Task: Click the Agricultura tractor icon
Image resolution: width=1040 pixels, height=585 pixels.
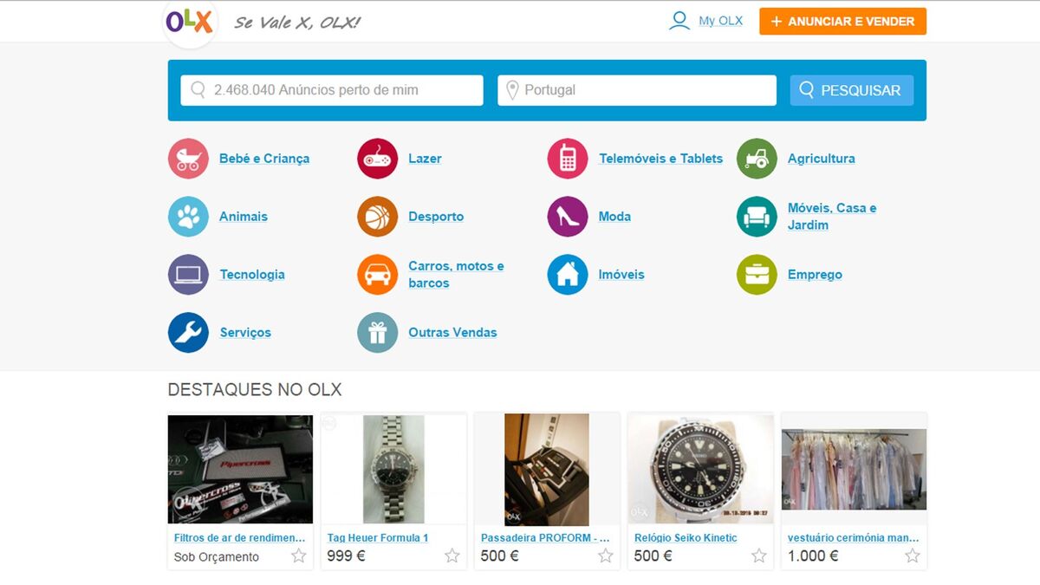Action: pyautogui.click(x=757, y=159)
